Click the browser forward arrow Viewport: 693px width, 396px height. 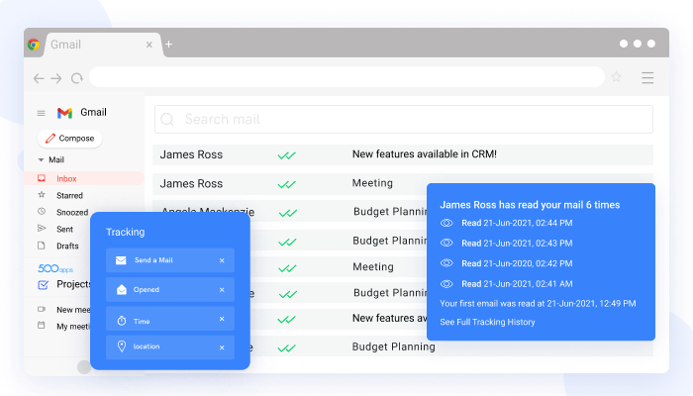click(56, 78)
